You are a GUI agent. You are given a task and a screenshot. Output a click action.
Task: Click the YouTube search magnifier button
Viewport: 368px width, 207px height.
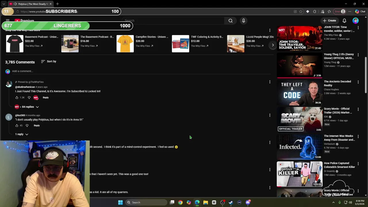[231, 21]
